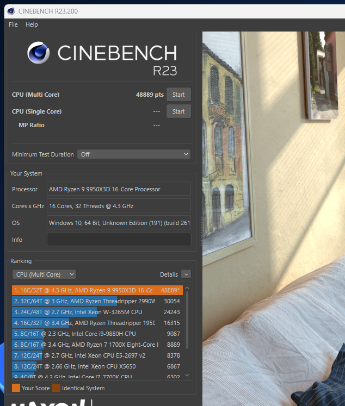Click the Cinebench R23 sphere logo
This screenshot has height=406, width=345.
38,53
